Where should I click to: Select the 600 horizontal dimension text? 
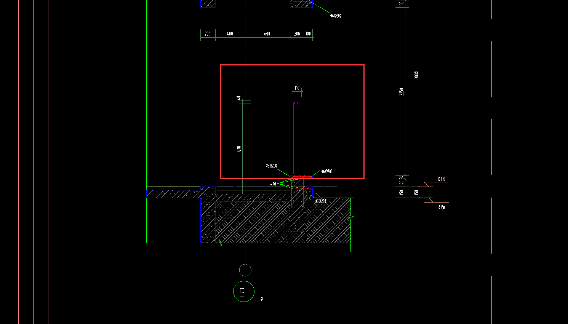click(x=267, y=34)
